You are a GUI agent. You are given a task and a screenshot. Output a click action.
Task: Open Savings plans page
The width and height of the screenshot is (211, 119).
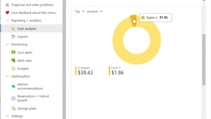27,108
